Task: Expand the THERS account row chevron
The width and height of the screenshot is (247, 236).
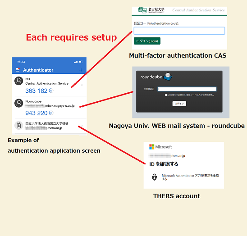Action: coord(82,126)
